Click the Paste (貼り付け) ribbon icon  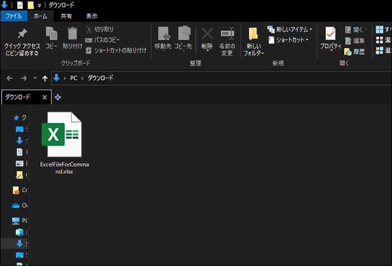(72, 35)
